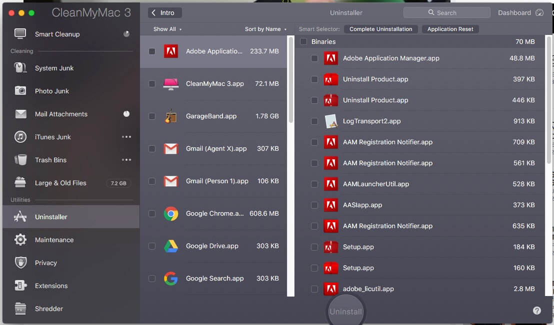The image size is (554, 325).
Task: Click the Large & Old Files box icon
Action: click(20, 182)
